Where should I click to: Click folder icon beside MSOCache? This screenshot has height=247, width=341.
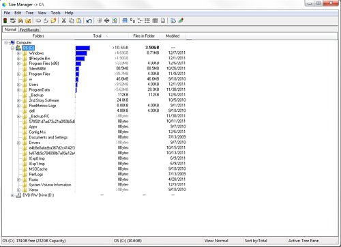(x=25, y=169)
